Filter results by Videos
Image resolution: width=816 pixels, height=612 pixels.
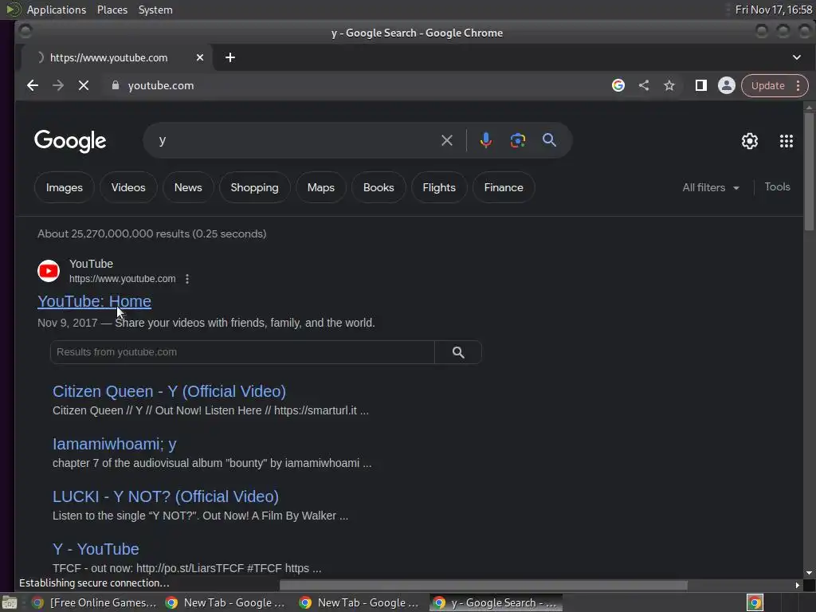point(128,187)
